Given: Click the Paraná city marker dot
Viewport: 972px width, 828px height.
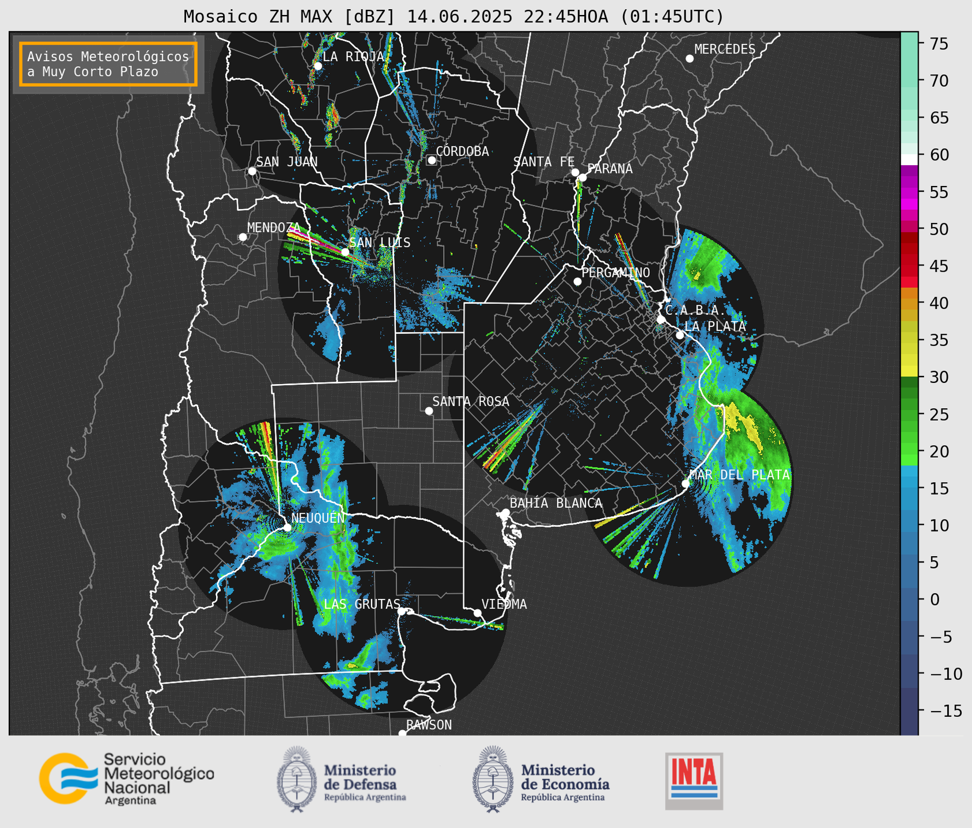Looking at the screenshot, I should (x=583, y=177).
